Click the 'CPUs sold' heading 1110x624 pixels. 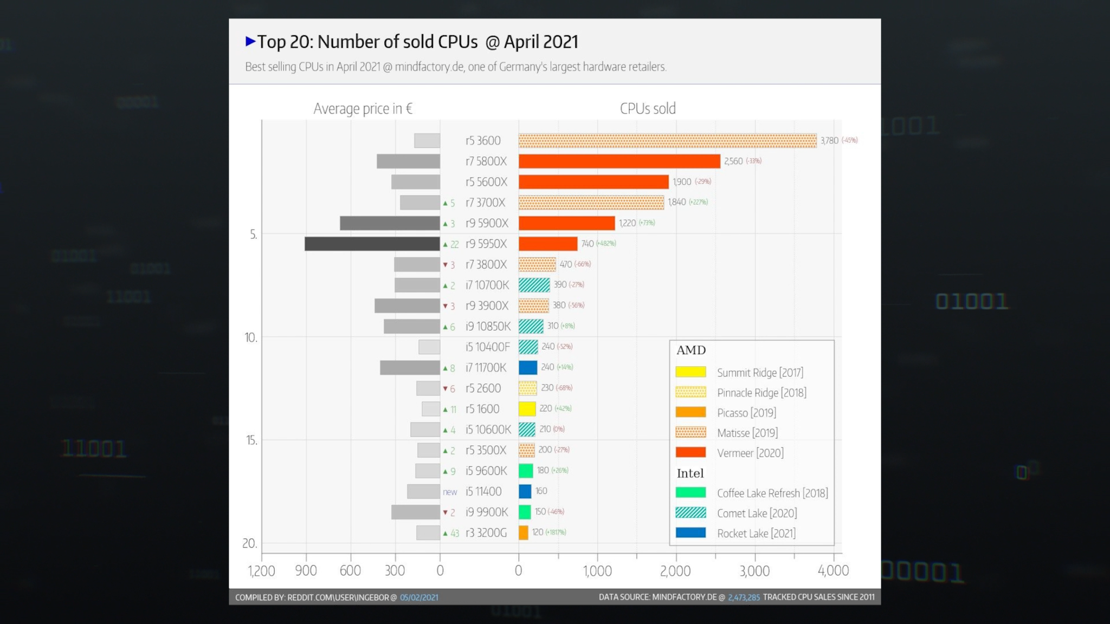tap(648, 108)
